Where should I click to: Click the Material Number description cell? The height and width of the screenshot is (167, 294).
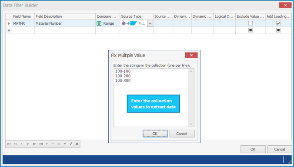pyautogui.click(x=65, y=23)
